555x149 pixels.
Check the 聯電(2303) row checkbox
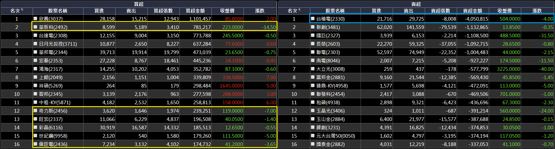pyautogui.click(x=313, y=52)
